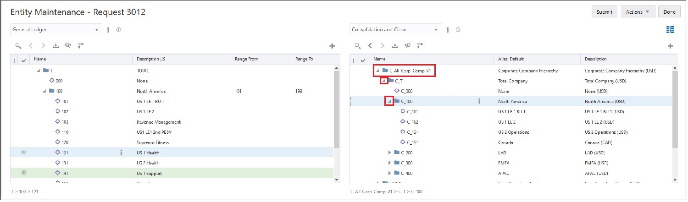Image resolution: width=688 pixels, height=202 pixels.
Task: Click the search icon in General Ledger toolbar
Action: click(x=18, y=46)
